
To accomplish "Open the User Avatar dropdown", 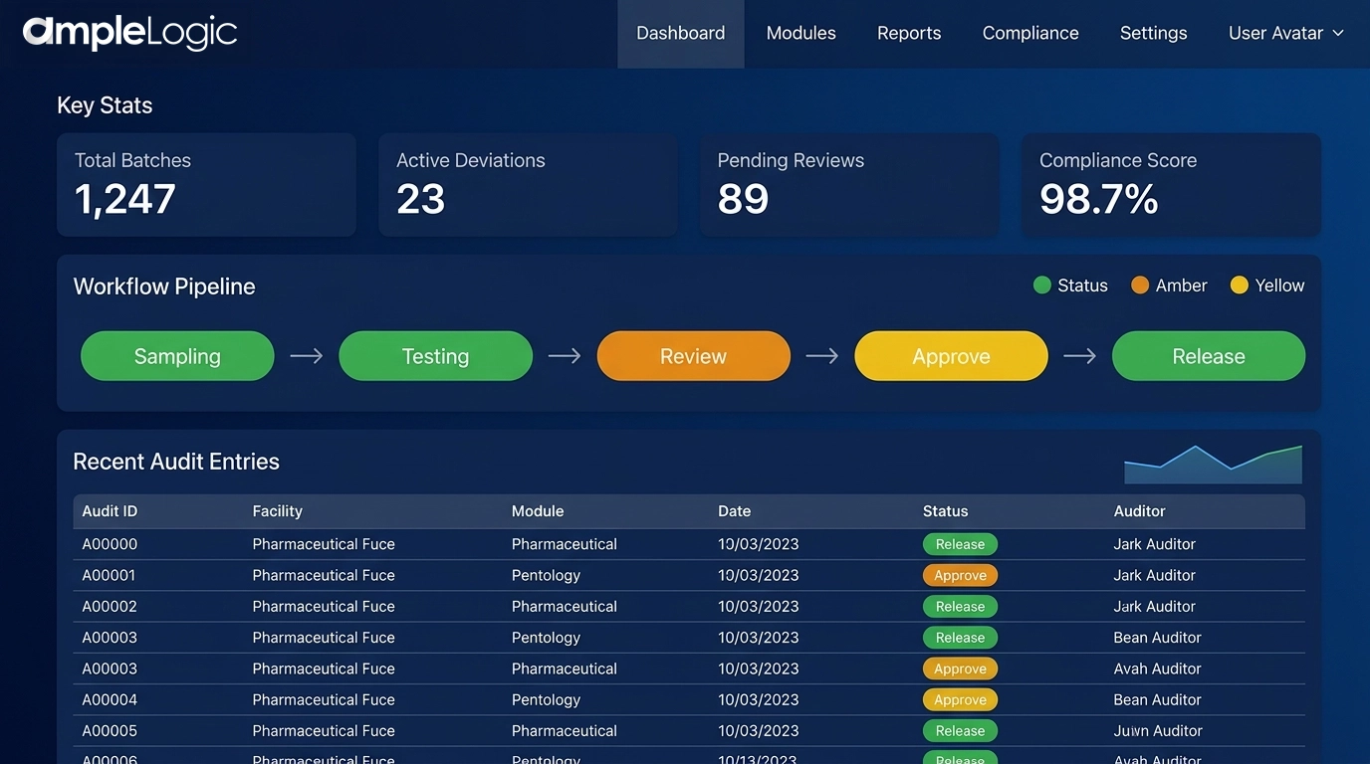I will tap(1275, 33).
